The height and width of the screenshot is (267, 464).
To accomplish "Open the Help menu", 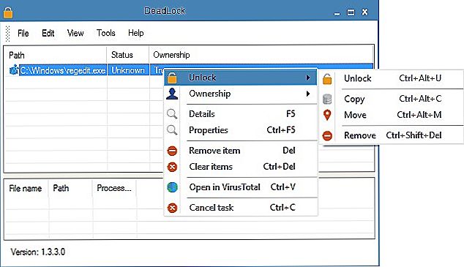I will coord(136,33).
